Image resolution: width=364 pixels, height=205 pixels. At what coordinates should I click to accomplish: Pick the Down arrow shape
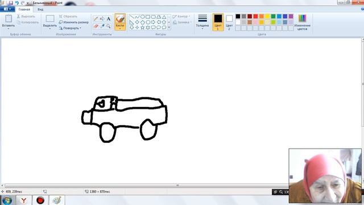131,27
